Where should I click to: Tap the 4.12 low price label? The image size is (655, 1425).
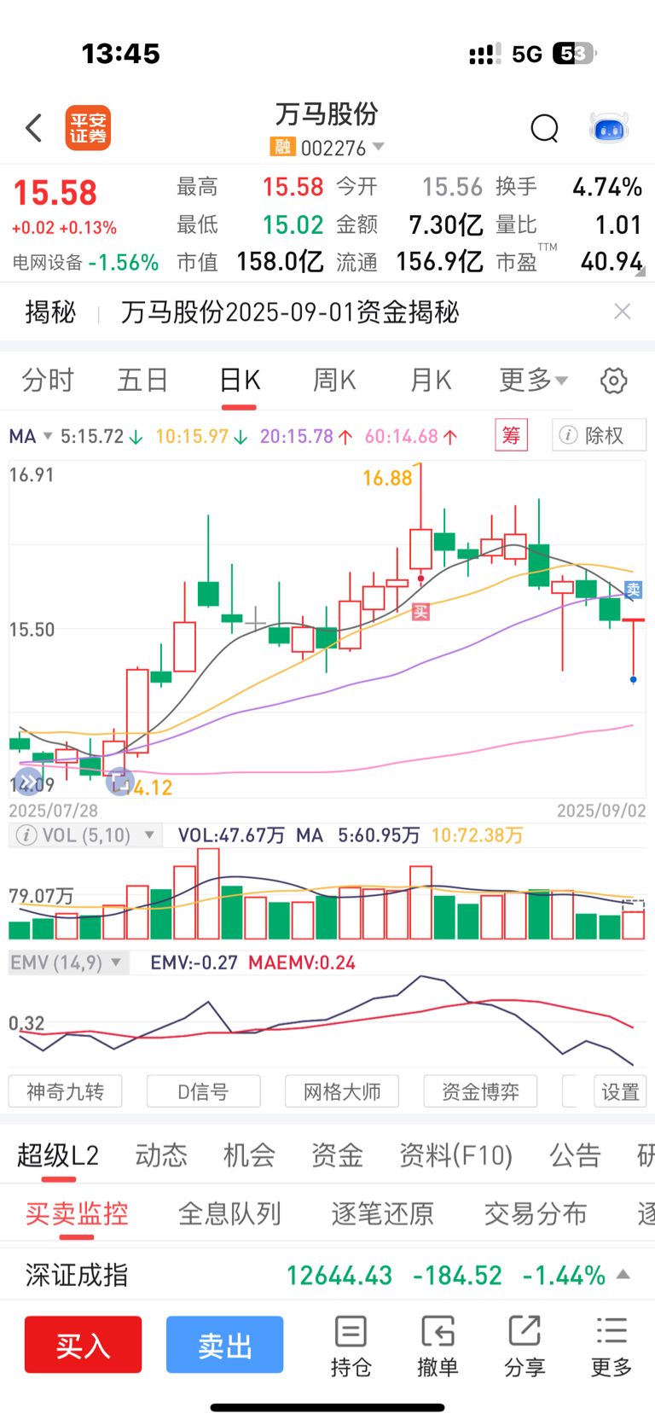[153, 788]
